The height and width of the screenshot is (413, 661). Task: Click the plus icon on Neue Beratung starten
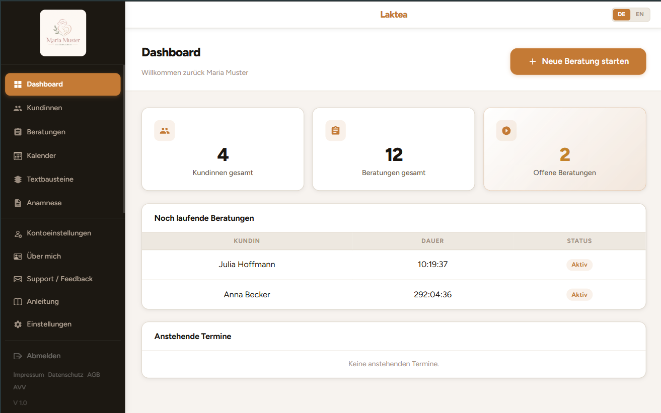[x=533, y=62]
